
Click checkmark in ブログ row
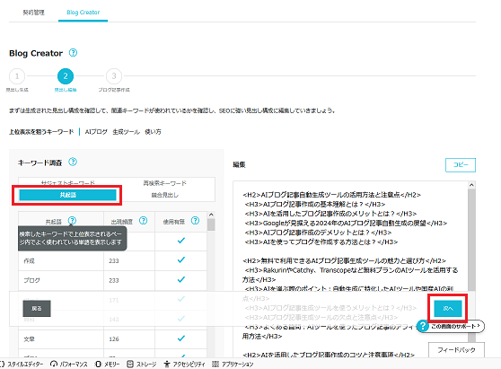click(181, 280)
